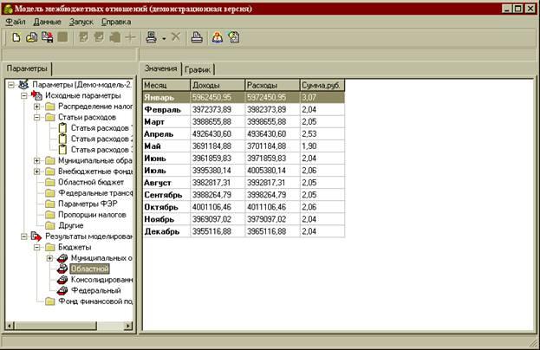Collapse the Статьи расходов tree node
540x350 pixels.
(x=37, y=117)
